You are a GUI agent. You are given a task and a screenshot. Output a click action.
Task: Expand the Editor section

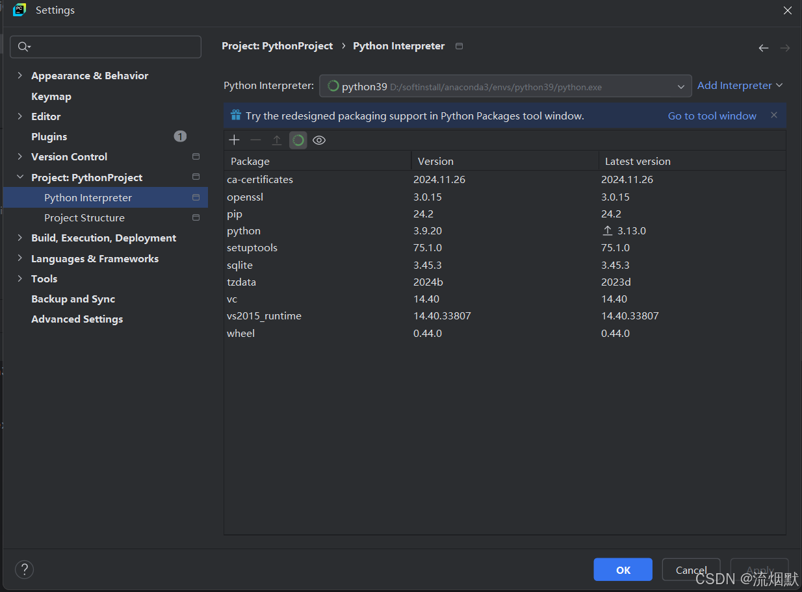tap(19, 116)
